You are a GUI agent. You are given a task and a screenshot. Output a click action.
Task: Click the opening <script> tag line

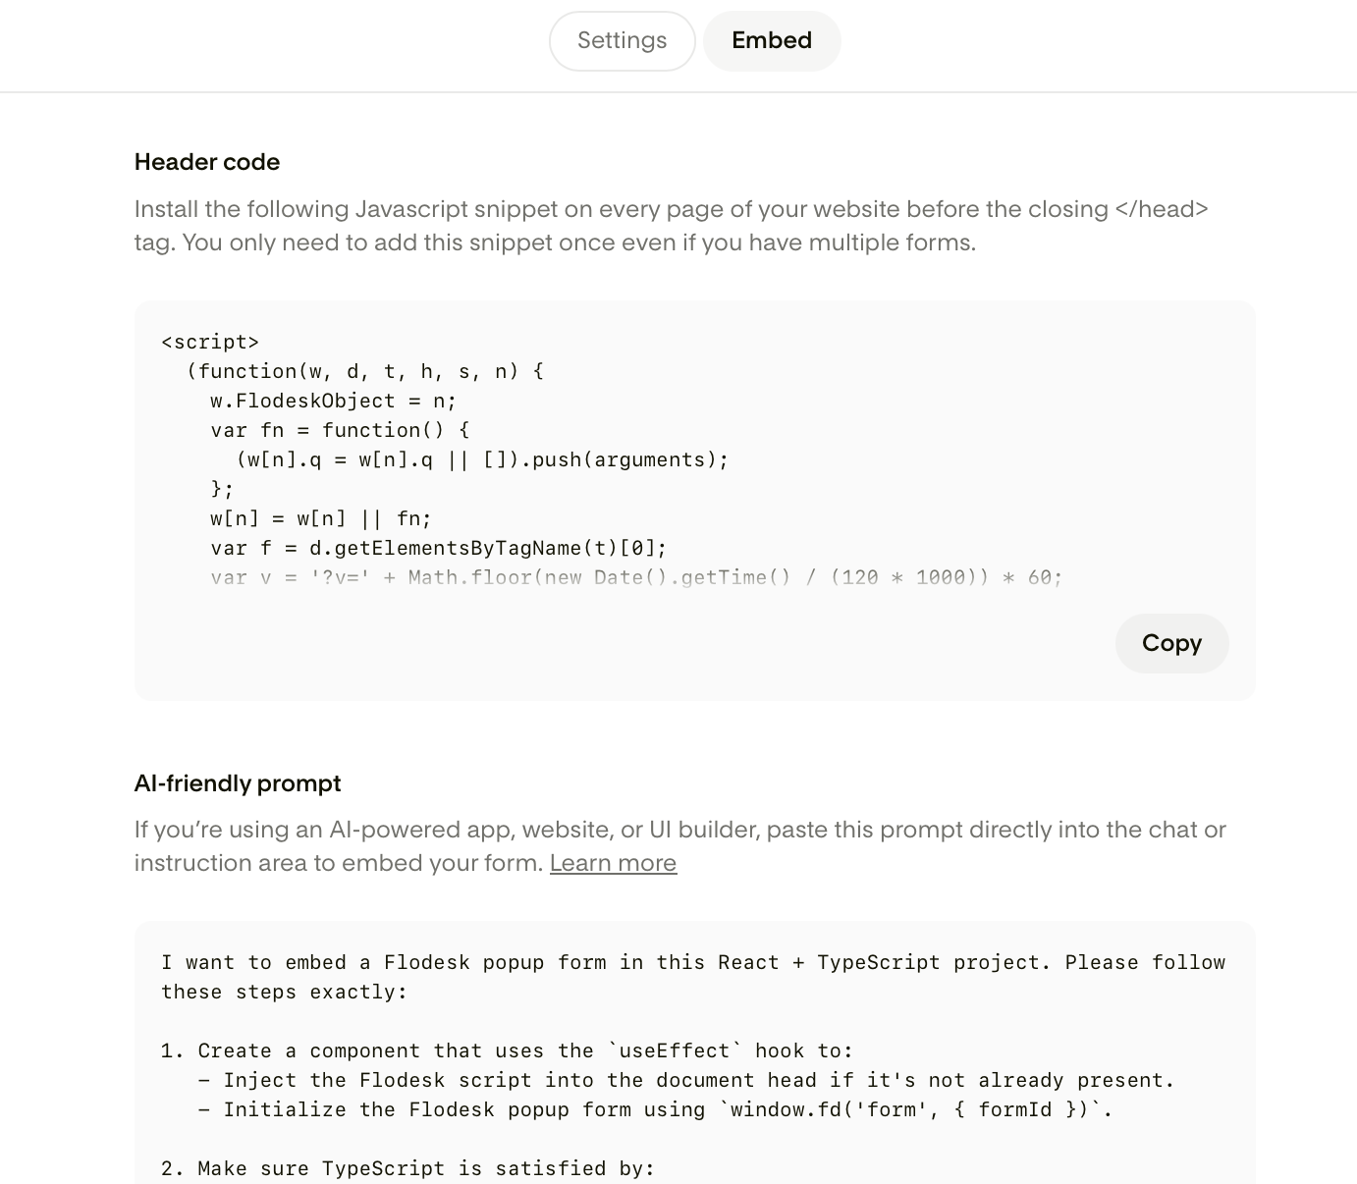tap(210, 342)
